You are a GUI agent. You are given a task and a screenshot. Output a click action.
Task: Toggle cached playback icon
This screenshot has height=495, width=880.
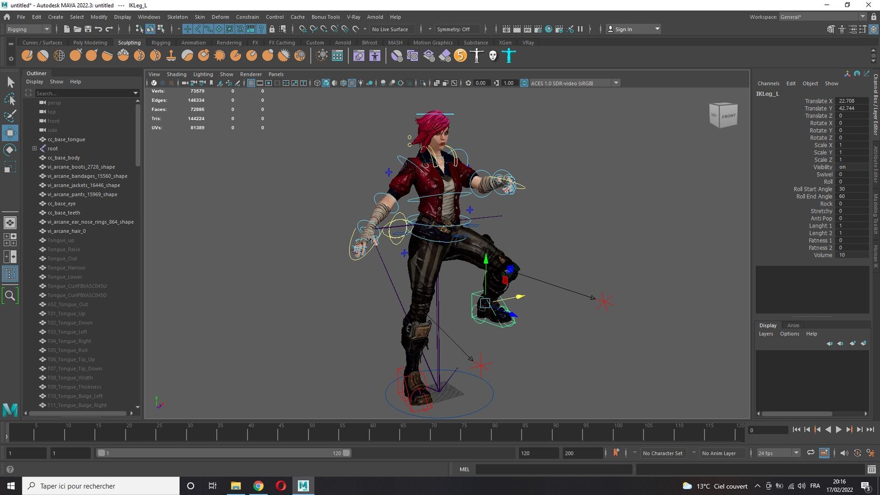[x=824, y=453]
